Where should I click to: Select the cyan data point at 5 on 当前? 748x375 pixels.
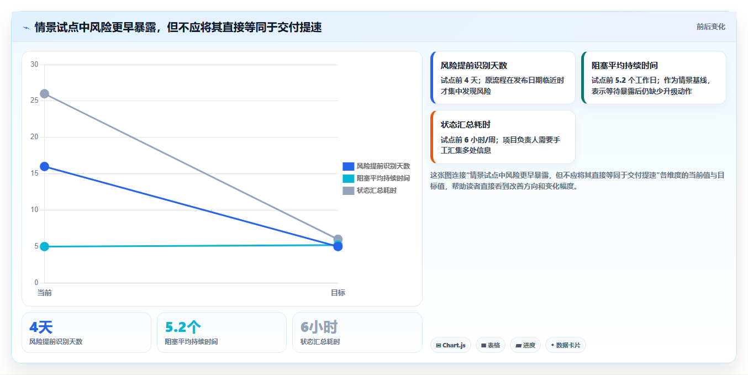coord(45,246)
